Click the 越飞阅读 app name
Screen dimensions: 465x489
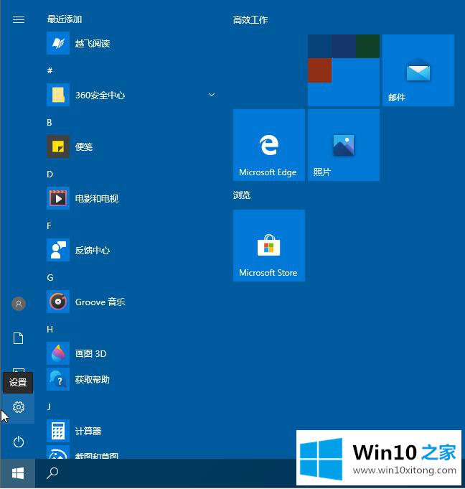(93, 43)
